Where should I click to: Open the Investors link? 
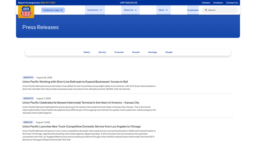pos(218,2)
